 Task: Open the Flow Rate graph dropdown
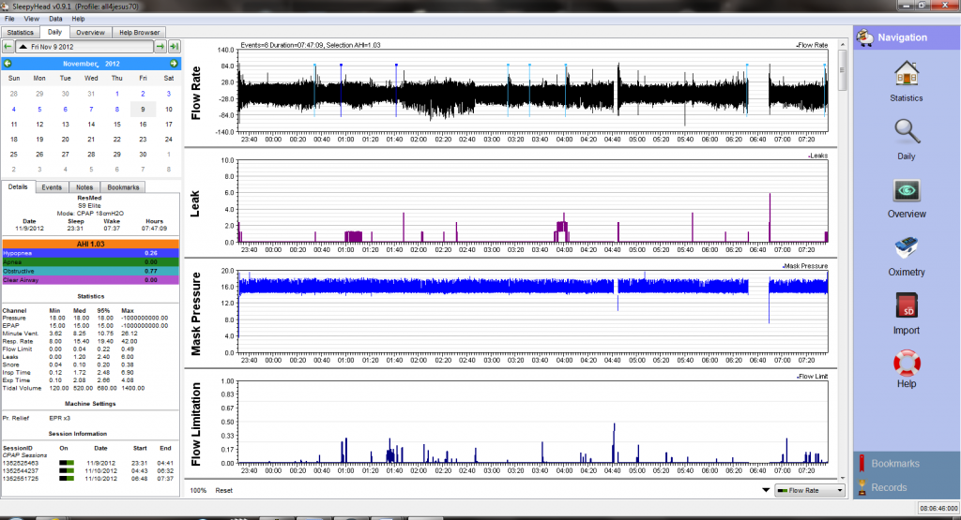(x=810, y=490)
